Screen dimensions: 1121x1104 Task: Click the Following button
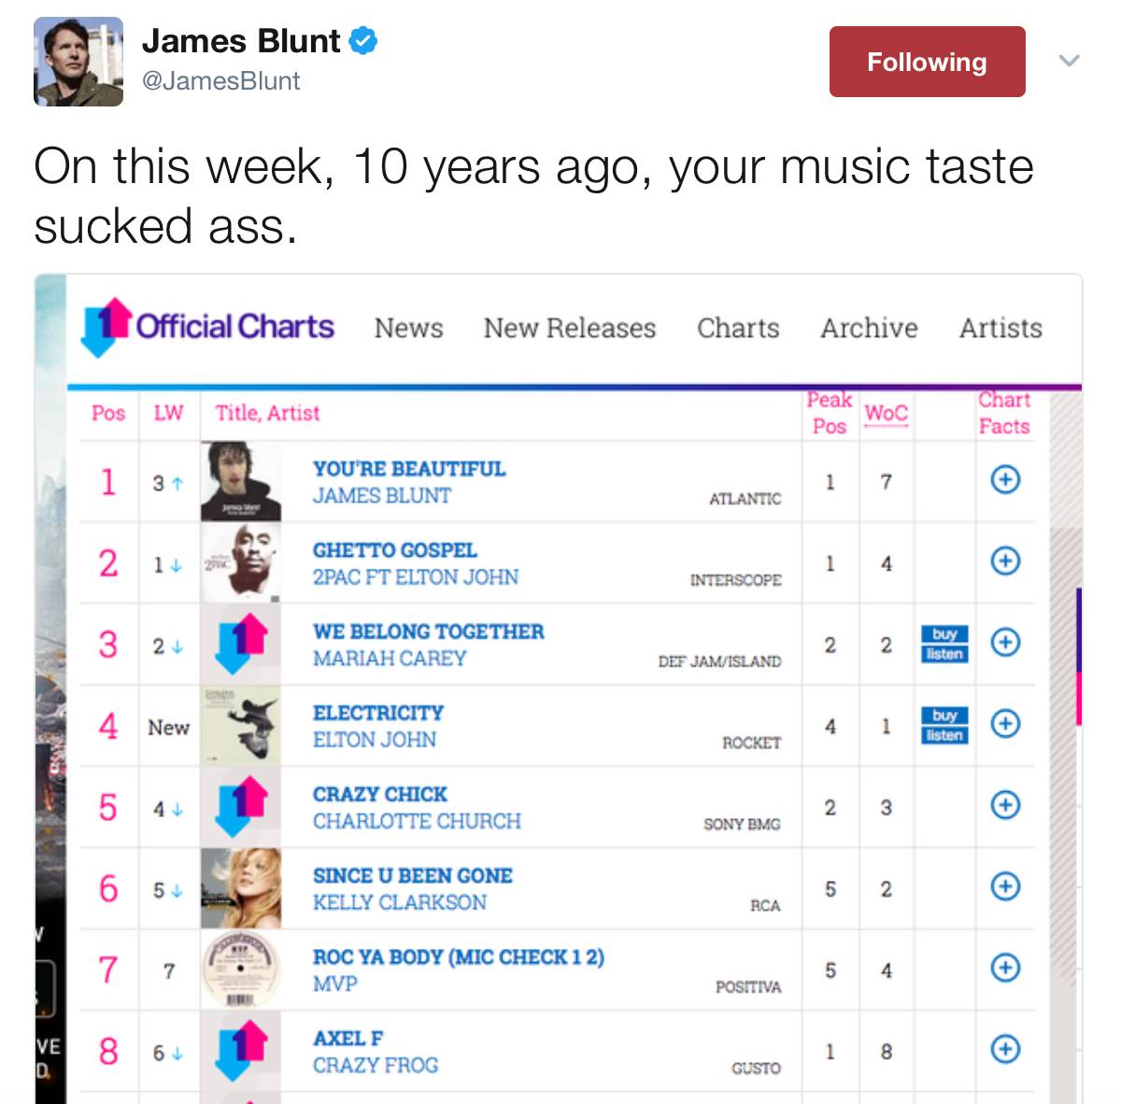(927, 62)
